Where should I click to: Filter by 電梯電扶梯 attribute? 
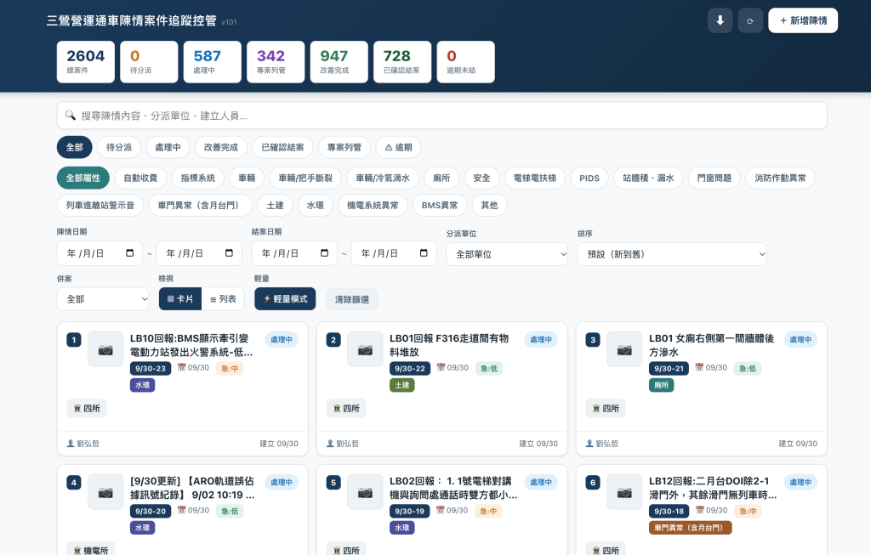[535, 178]
